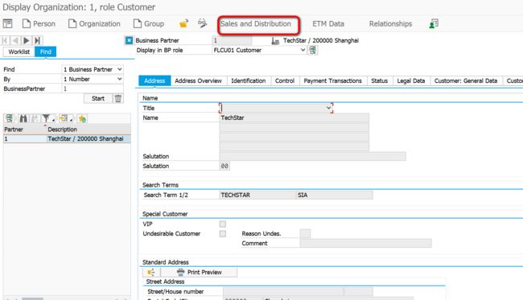
Task: Click the binoculars find icon in list toolbar
Action: 23,118
